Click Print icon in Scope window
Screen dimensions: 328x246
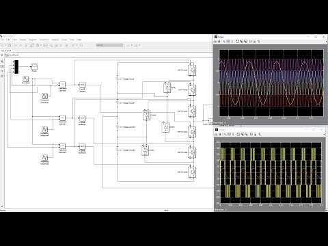[x=215, y=42]
